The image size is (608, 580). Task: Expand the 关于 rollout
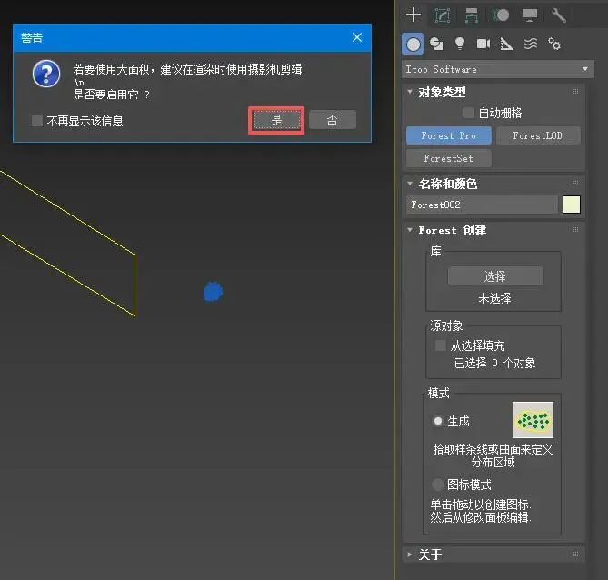click(x=410, y=555)
